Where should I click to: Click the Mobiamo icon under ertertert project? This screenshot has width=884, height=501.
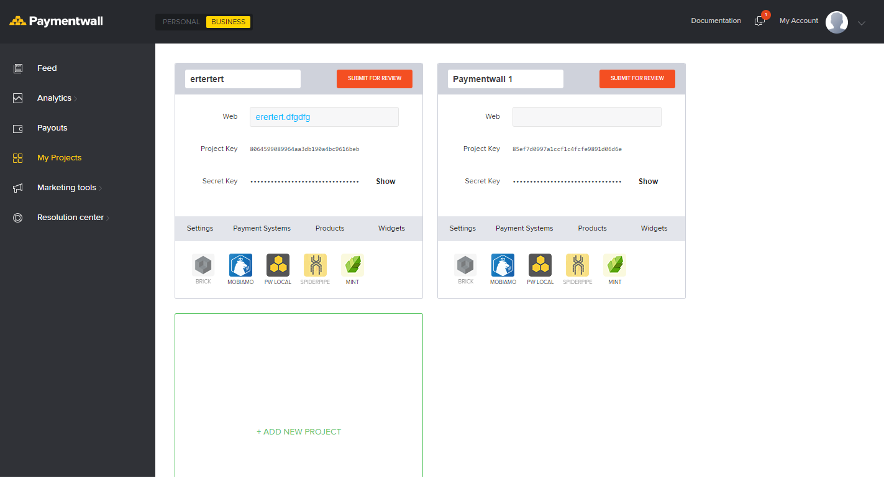point(240,266)
